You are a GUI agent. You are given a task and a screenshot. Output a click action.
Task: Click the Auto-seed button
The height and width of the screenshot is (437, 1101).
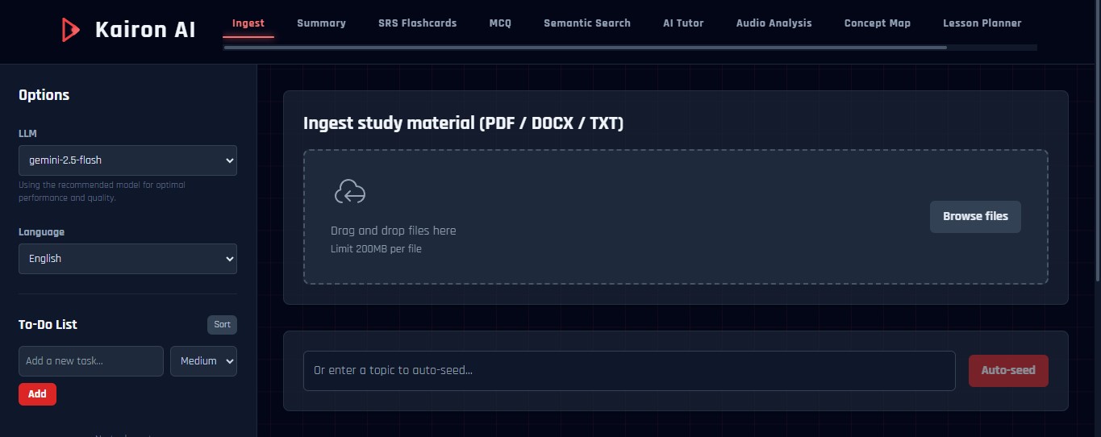pos(1008,371)
